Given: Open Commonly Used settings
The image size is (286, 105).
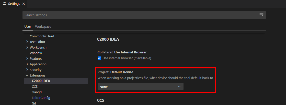Looking at the screenshot, I should pos(42,36).
